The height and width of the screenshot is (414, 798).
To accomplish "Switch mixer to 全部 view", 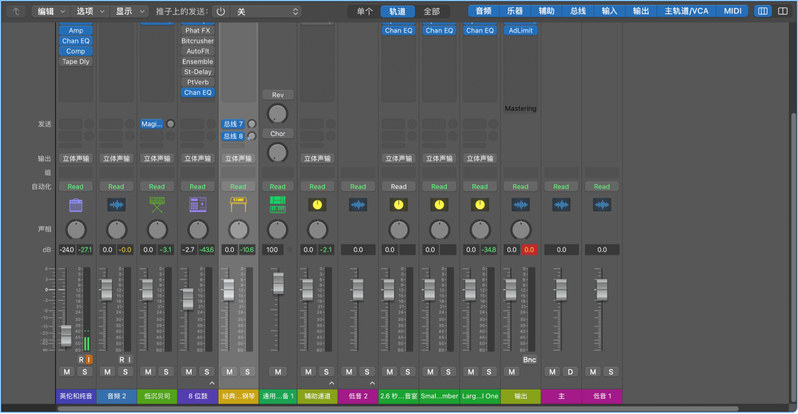I will [432, 11].
